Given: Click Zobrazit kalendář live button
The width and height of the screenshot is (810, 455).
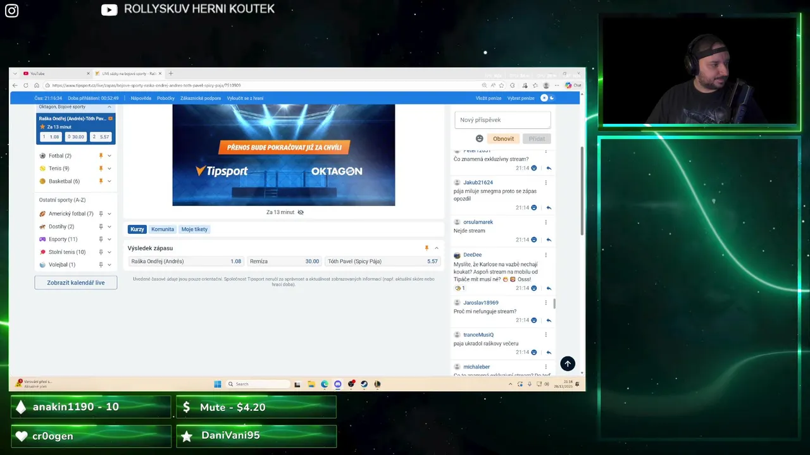Looking at the screenshot, I should 76,282.
